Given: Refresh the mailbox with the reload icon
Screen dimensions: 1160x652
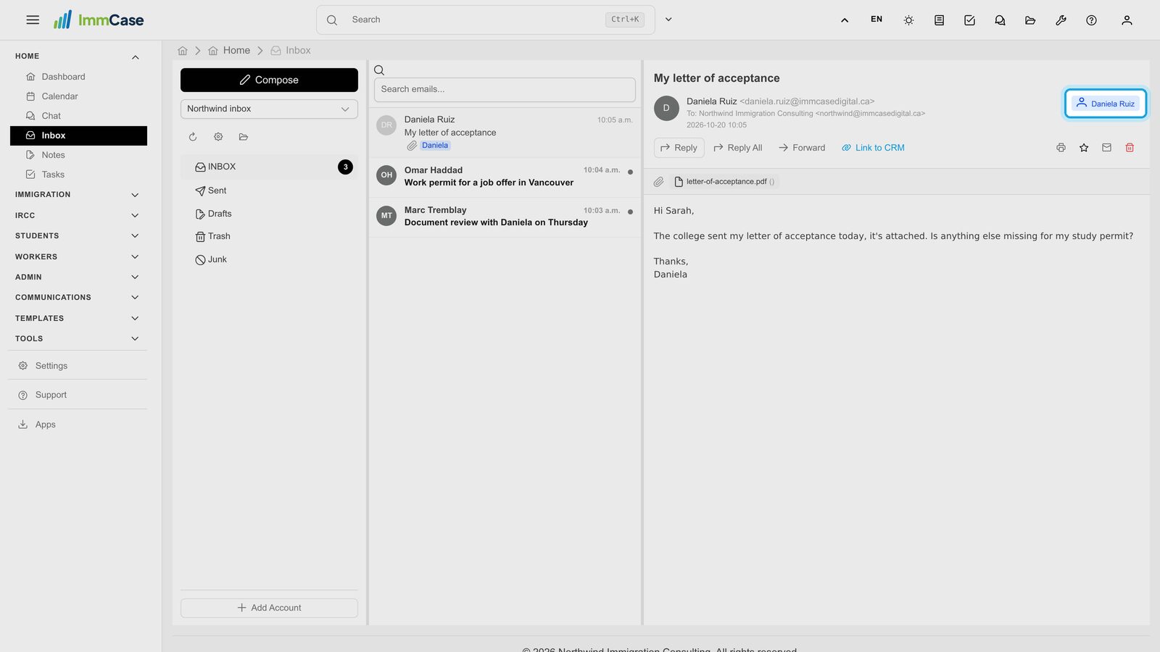Looking at the screenshot, I should pos(193,137).
